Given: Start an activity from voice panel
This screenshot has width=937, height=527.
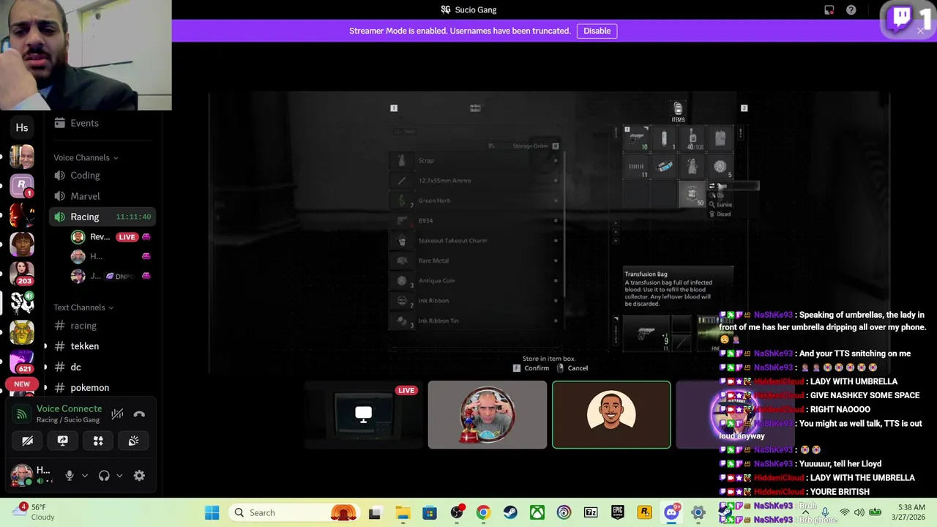Looking at the screenshot, I should 98,441.
